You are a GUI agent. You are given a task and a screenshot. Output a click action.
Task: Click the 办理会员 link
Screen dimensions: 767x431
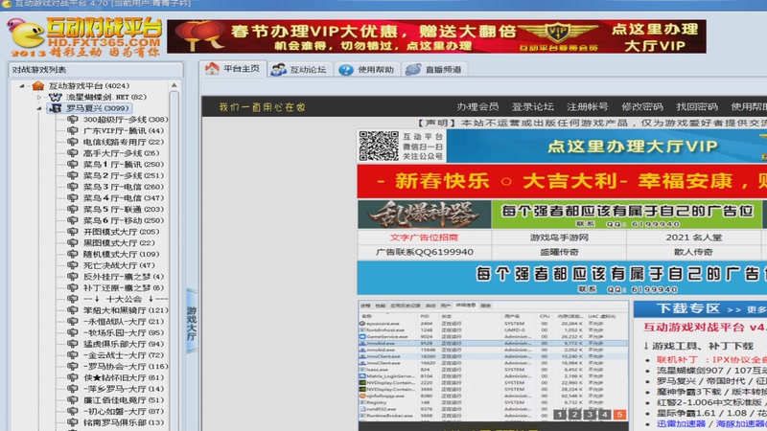click(477, 107)
